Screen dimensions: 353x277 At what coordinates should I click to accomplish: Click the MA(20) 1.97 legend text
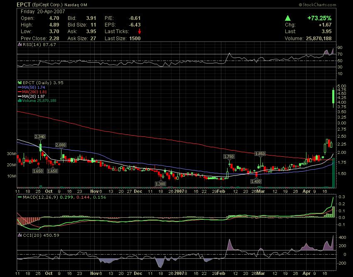[x=34, y=96]
